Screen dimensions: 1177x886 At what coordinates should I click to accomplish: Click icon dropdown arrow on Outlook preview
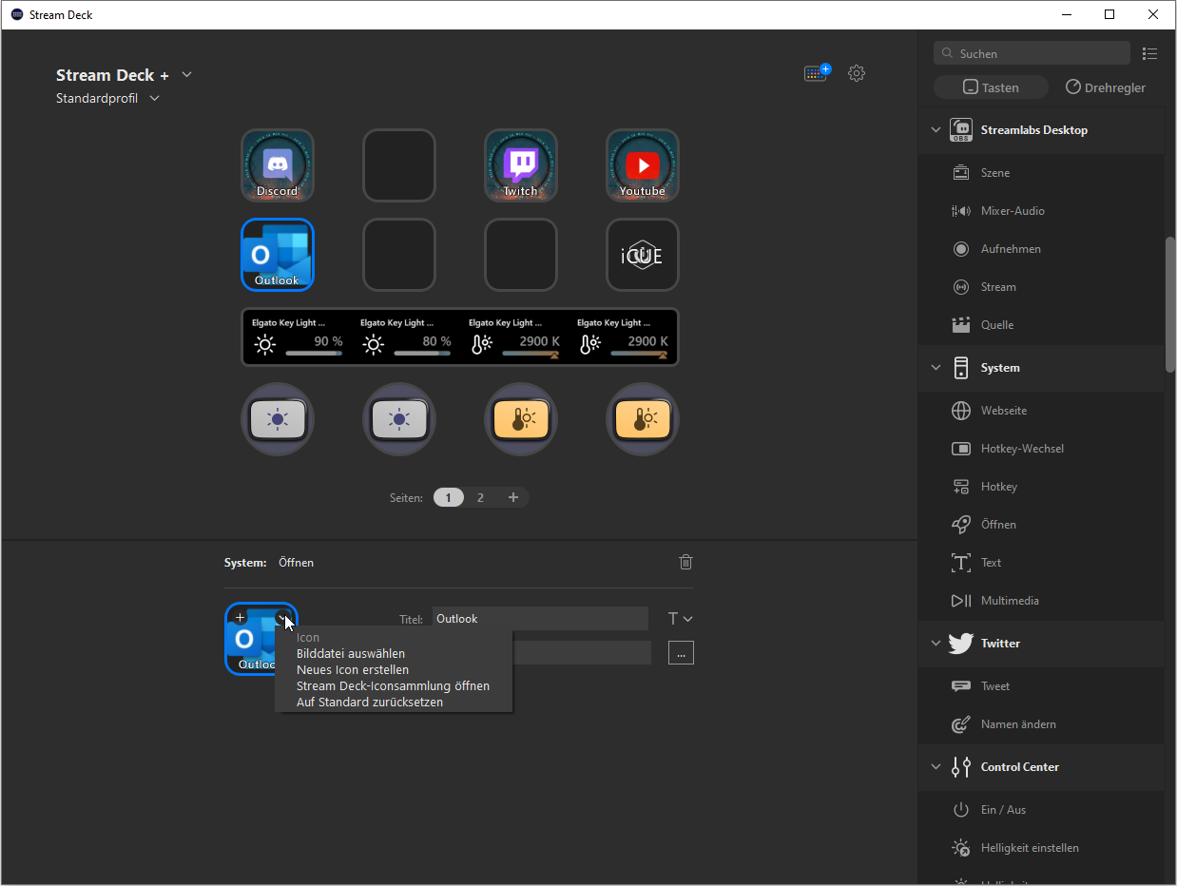pyautogui.click(x=282, y=618)
